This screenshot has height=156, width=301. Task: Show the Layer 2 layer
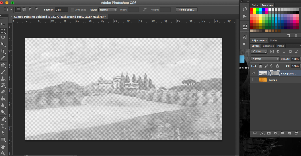point(254,80)
